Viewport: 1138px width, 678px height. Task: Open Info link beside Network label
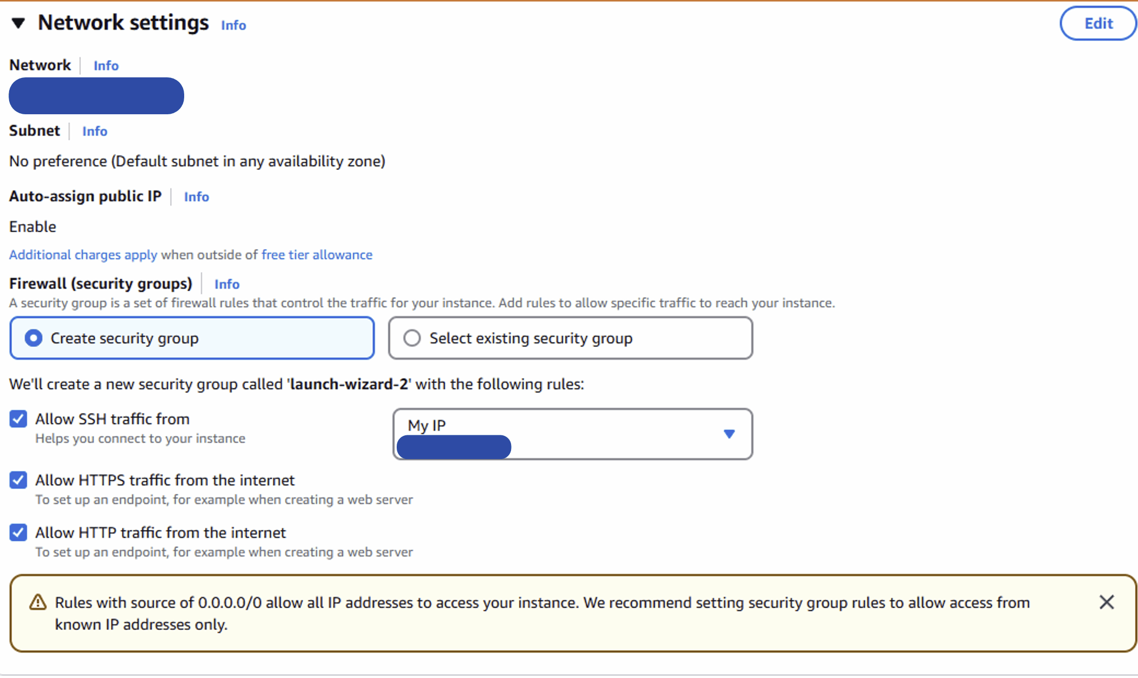coord(106,66)
